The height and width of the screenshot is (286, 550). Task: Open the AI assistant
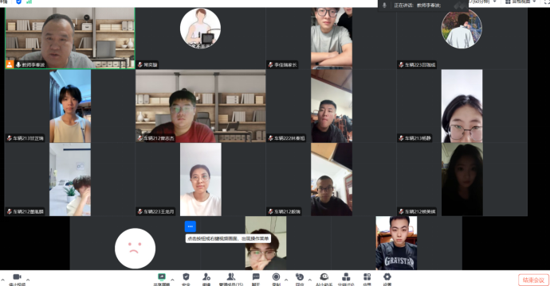click(x=324, y=277)
